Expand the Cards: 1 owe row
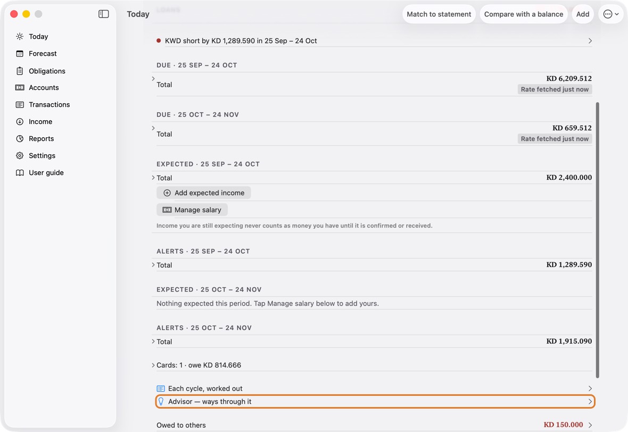 [x=153, y=365]
